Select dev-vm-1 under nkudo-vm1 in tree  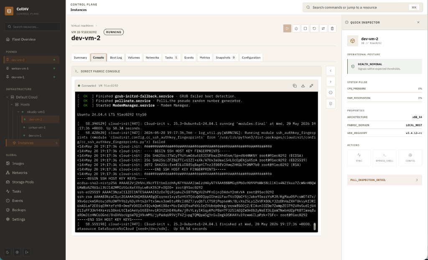[x=41, y=135]
